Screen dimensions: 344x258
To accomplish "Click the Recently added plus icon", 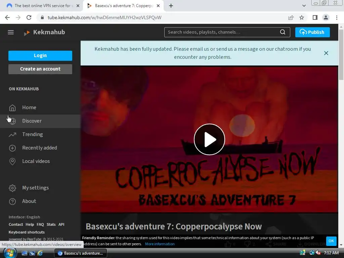I will (x=12, y=148).
